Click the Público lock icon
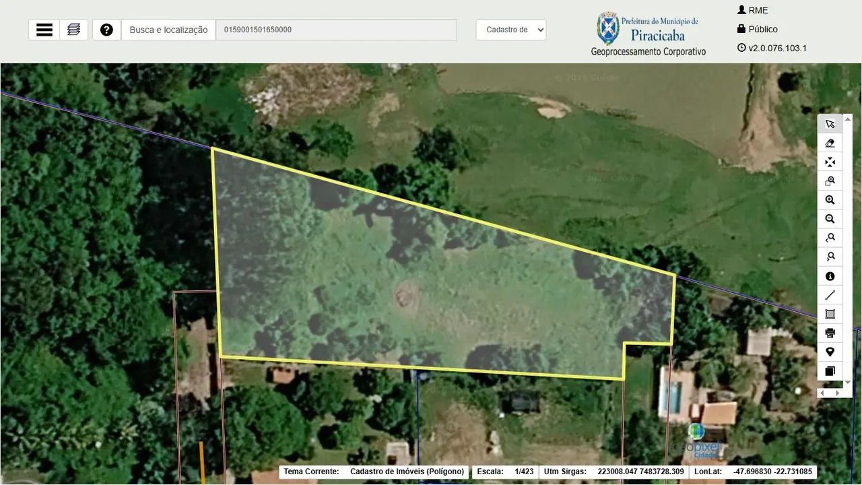The height and width of the screenshot is (485, 862). pyautogui.click(x=741, y=29)
